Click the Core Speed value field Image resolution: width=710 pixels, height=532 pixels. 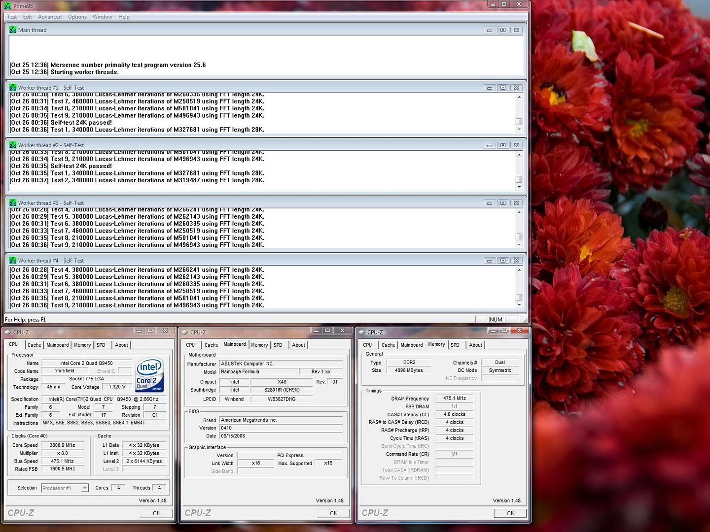point(62,445)
